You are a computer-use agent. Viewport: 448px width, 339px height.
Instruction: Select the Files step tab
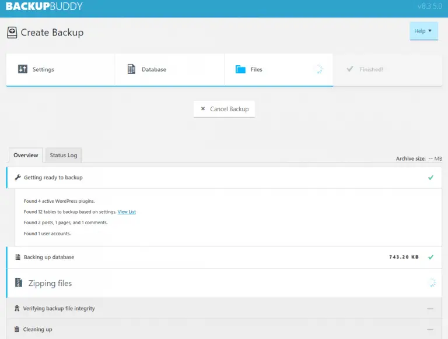coord(279,69)
